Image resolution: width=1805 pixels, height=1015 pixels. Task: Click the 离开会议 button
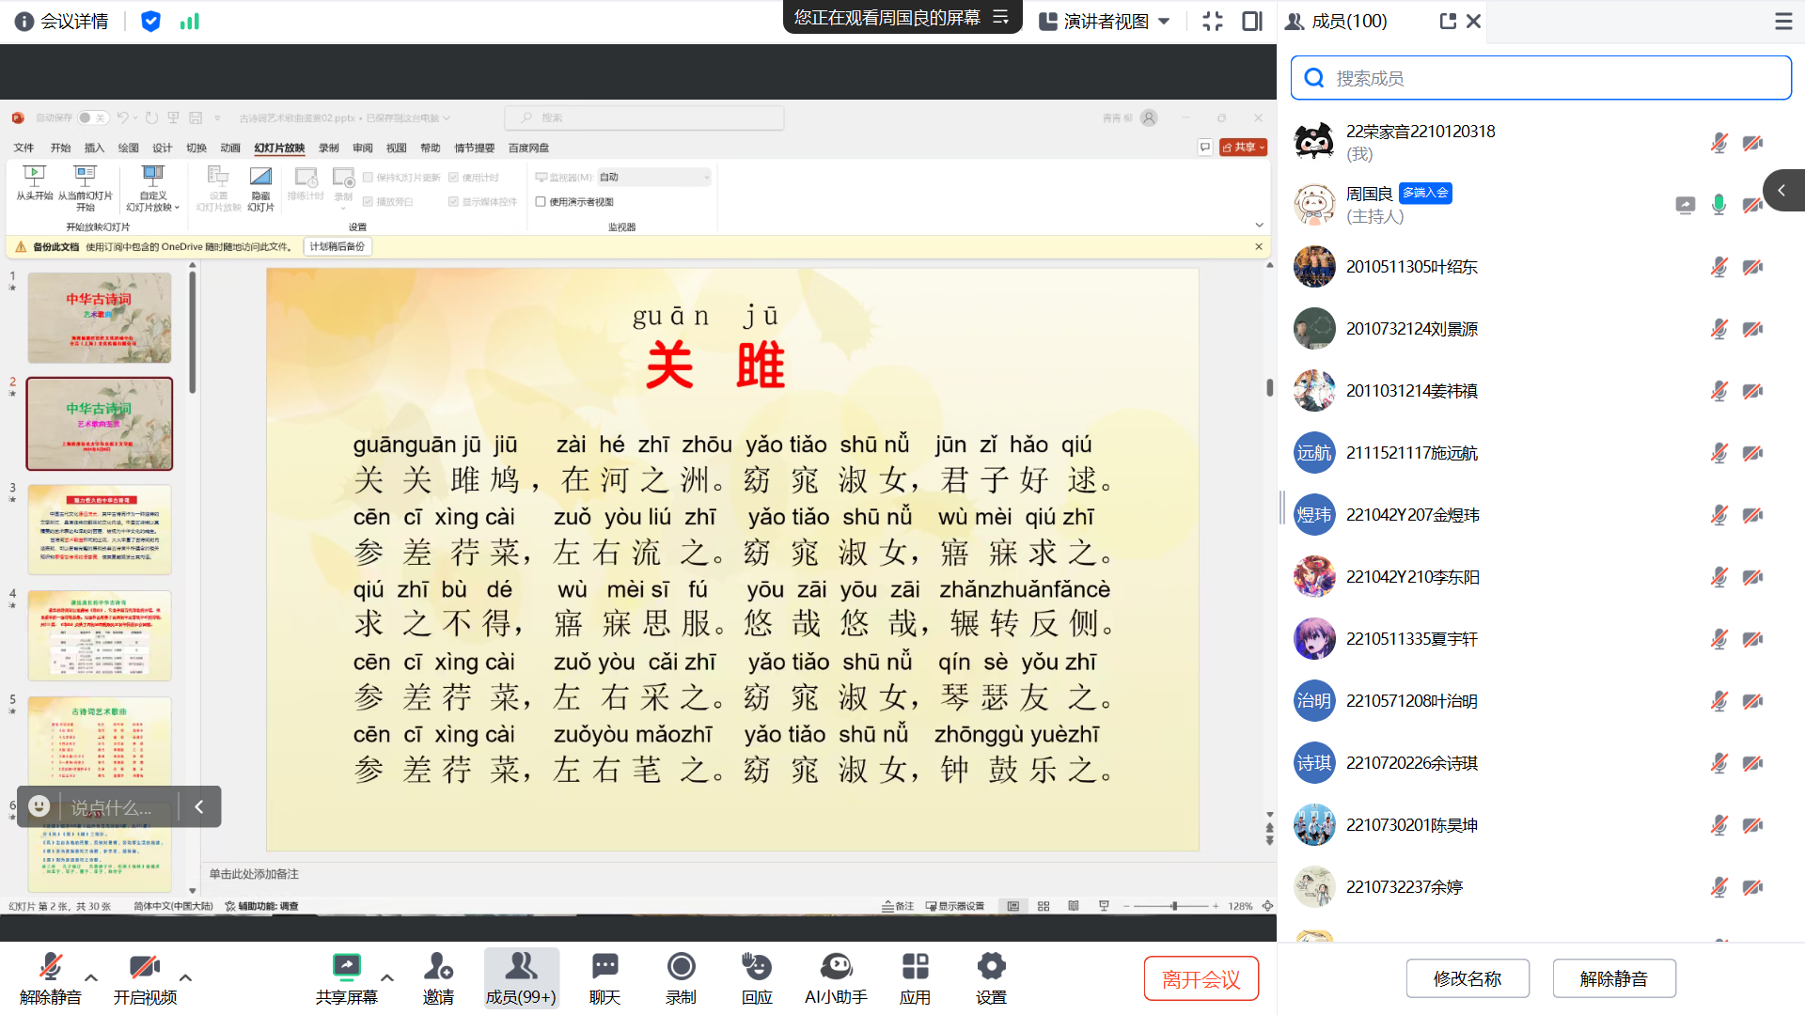[1201, 978]
